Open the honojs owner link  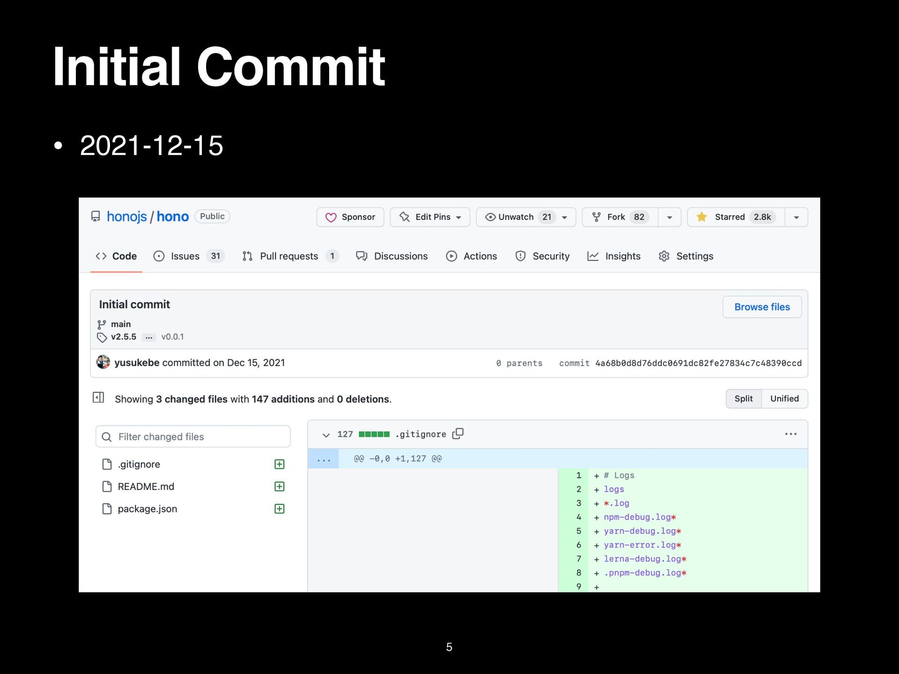(x=126, y=217)
